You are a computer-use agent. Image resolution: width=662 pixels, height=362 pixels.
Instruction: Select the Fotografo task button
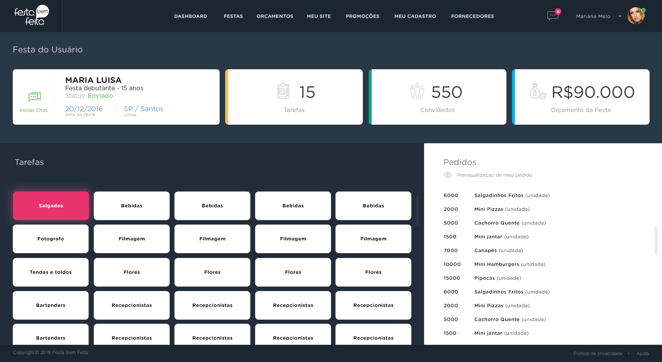(51, 239)
